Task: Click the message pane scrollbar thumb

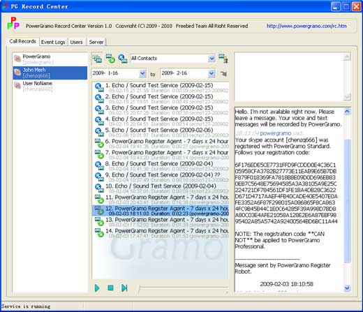Action: 347,201
